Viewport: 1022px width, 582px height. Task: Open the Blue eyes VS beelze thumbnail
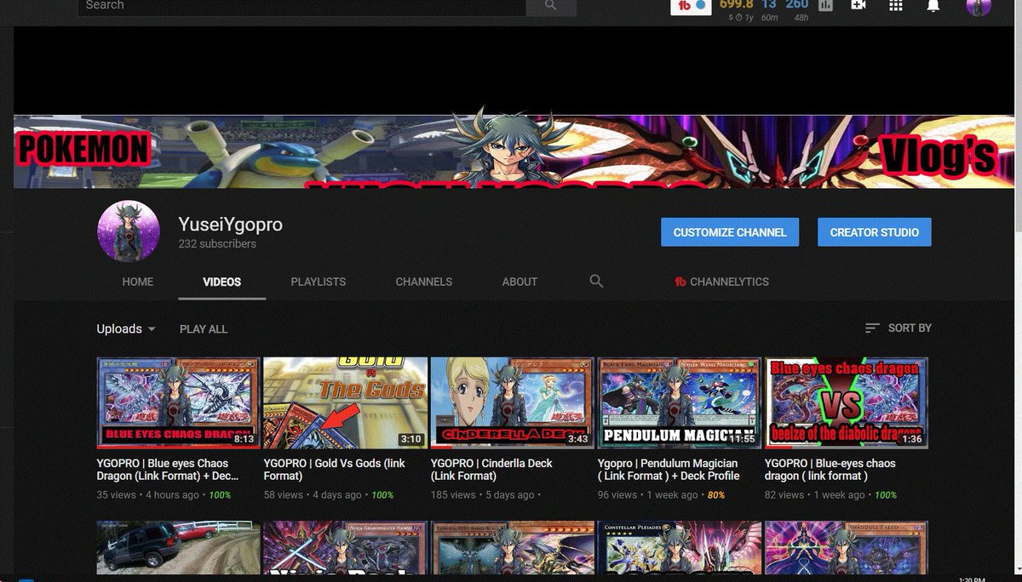pyautogui.click(x=846, y=402)
